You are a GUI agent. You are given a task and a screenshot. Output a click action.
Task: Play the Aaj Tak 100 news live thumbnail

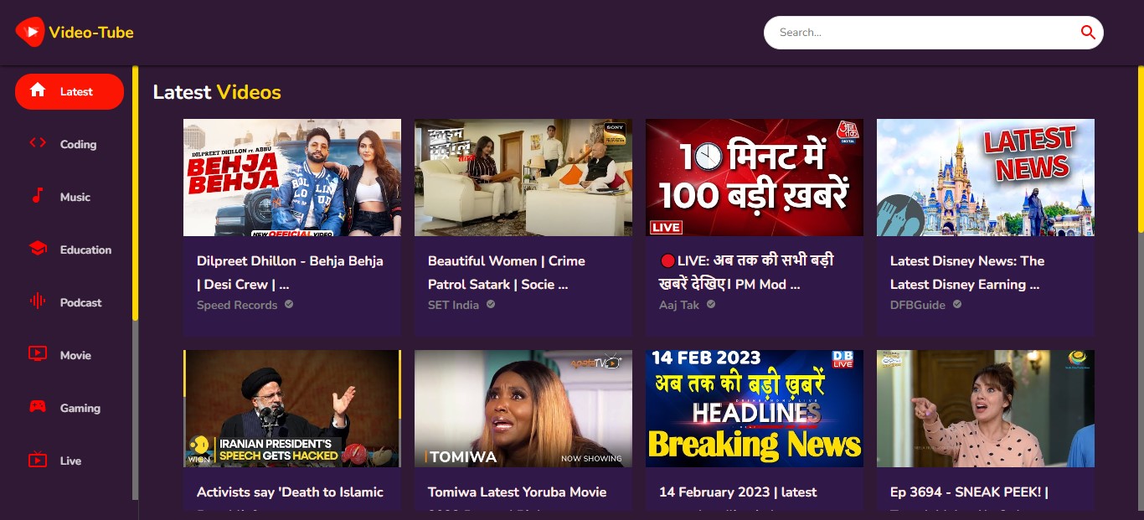click(x=755, y=178)
